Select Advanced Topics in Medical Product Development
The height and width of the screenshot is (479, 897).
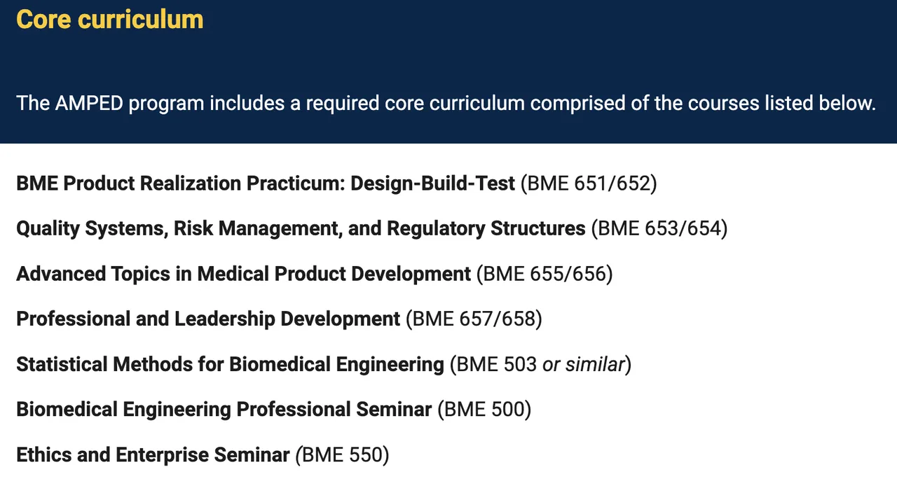pos(243,274)
